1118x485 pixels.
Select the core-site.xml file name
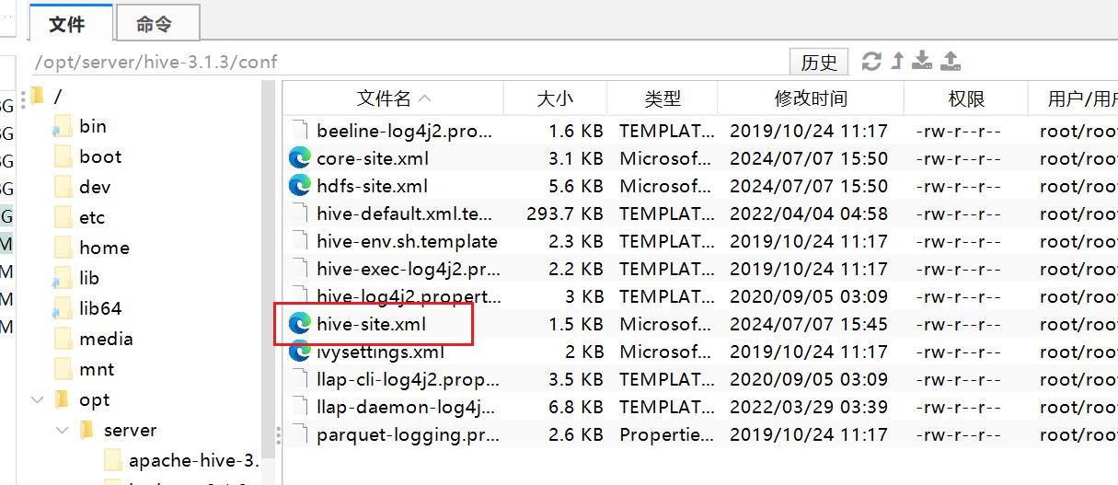pyautogui.click(x=373, y=158)
